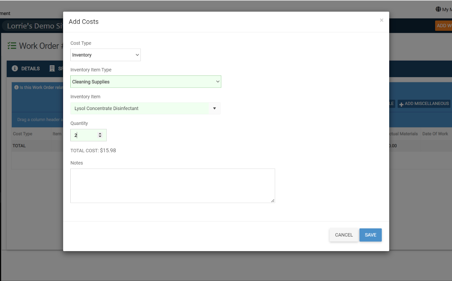Click the Add Miscellaneous plus icon
Image resolution: width=452 pixels, height=281 pixels.
click(401, 104)
